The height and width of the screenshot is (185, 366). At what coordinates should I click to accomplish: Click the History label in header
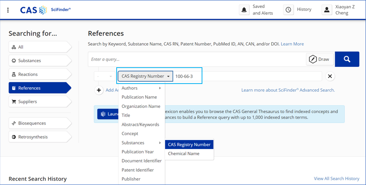coord(304,9)
